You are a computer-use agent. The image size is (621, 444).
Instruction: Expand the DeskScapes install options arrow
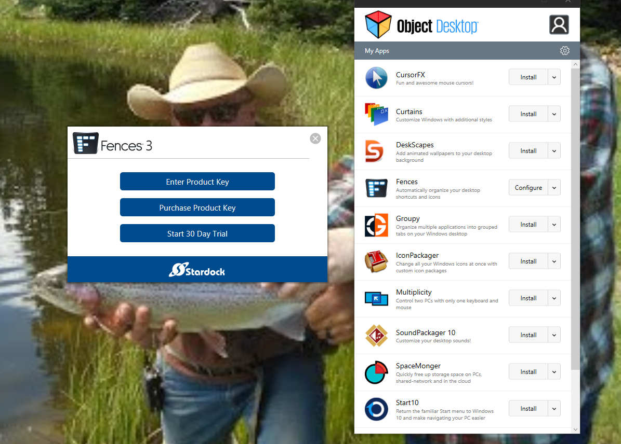(554, 150)
